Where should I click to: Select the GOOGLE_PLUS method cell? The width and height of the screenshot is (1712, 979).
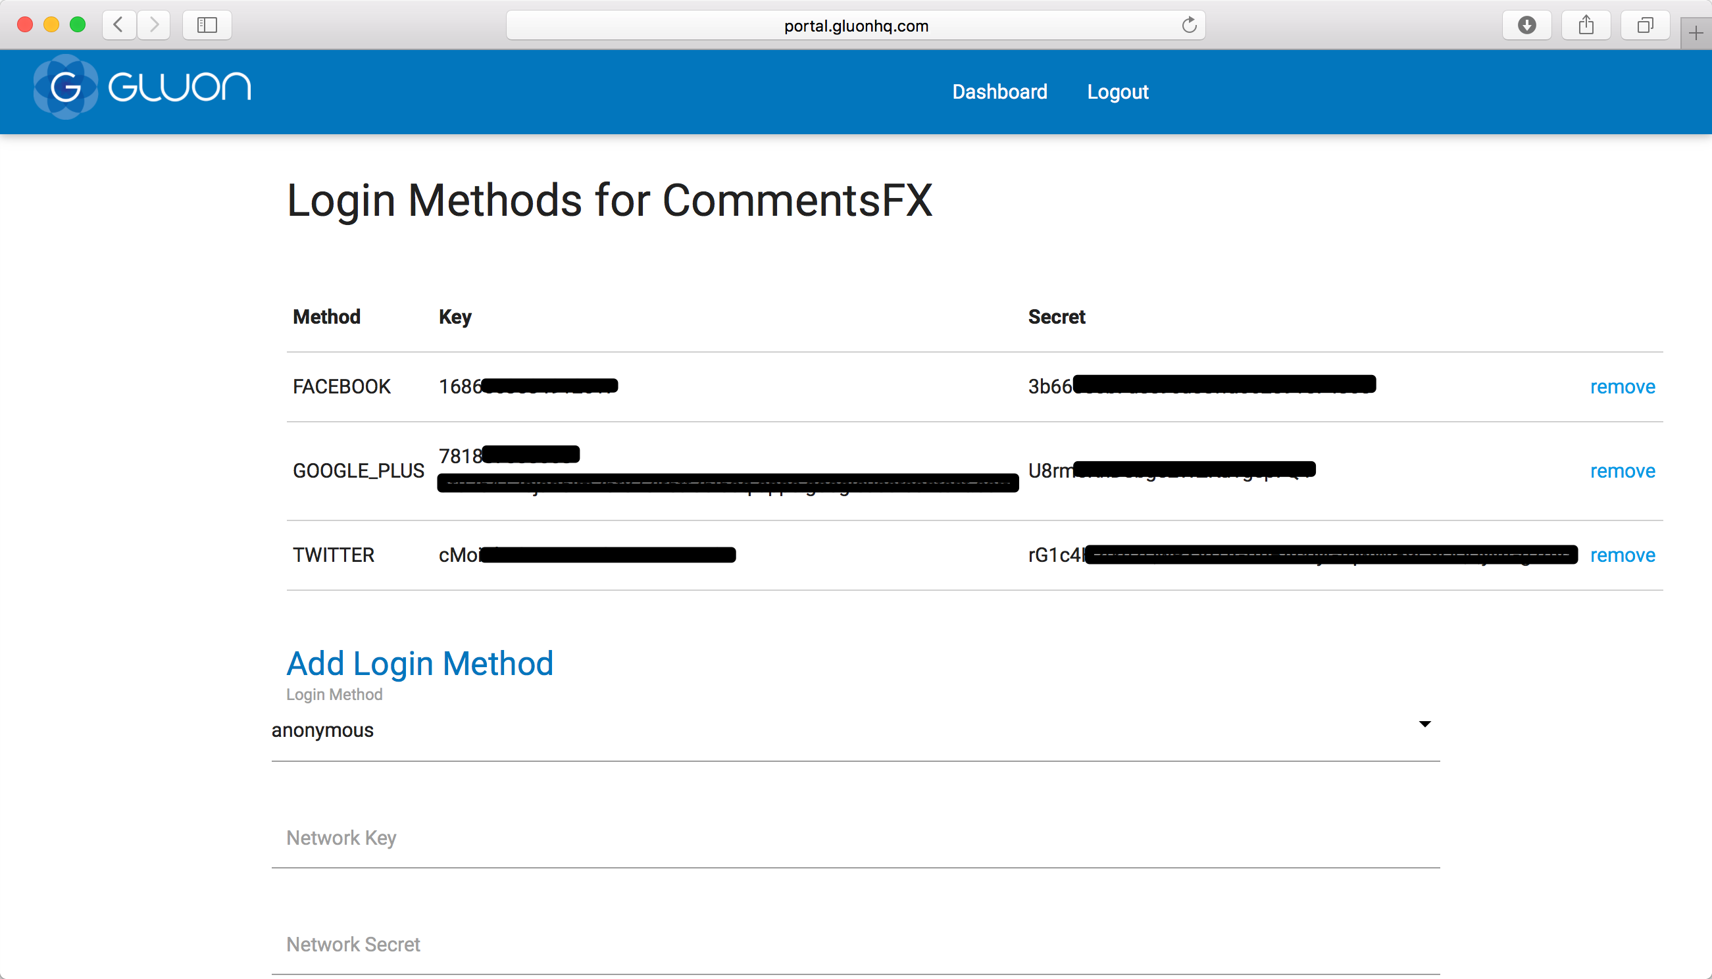[359, 470]
